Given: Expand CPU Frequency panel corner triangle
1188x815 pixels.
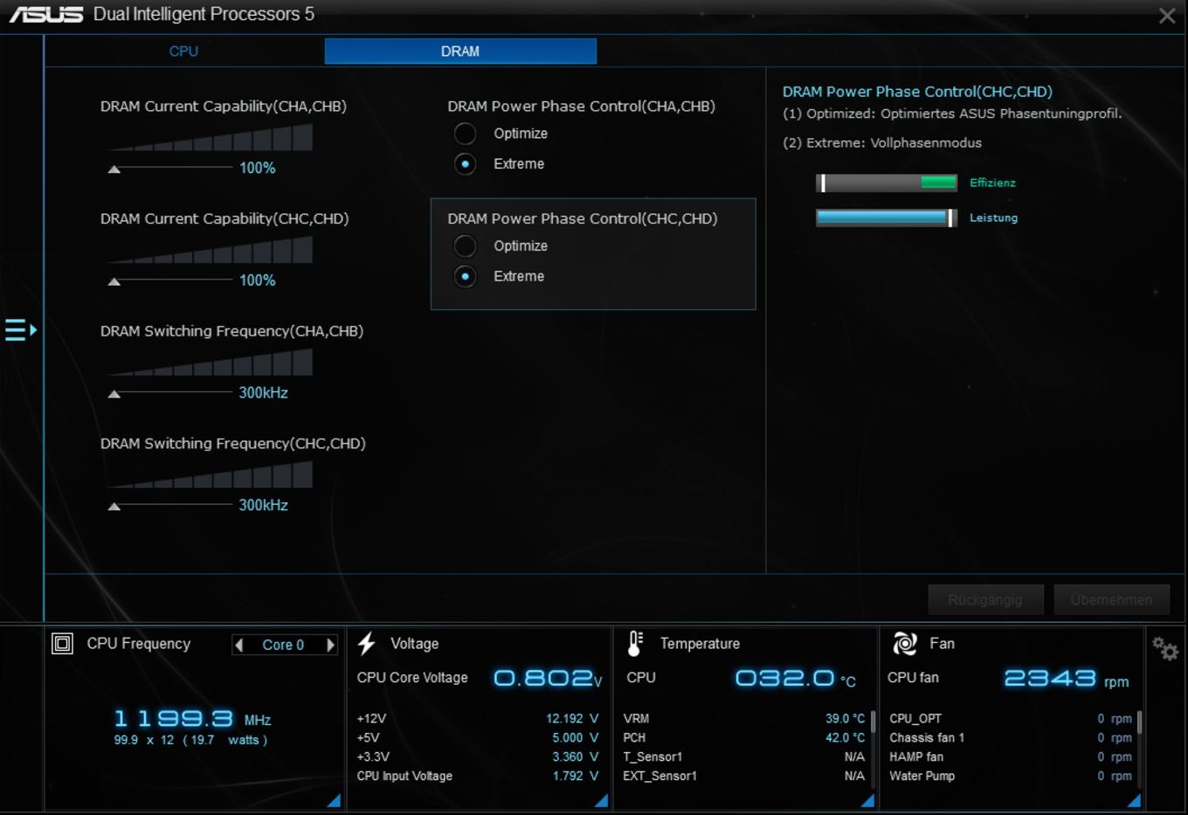Looking at the screenshot, I should (x=334, y=800).
